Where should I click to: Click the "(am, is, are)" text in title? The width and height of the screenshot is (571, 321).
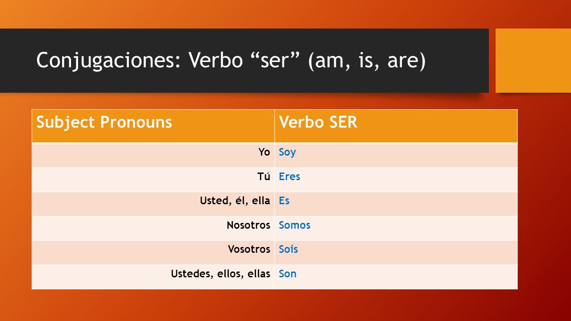367,61
